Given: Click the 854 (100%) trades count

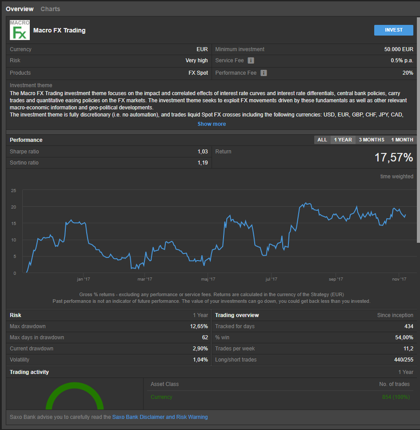Looking at the screenshot, I should click(396, 397).
